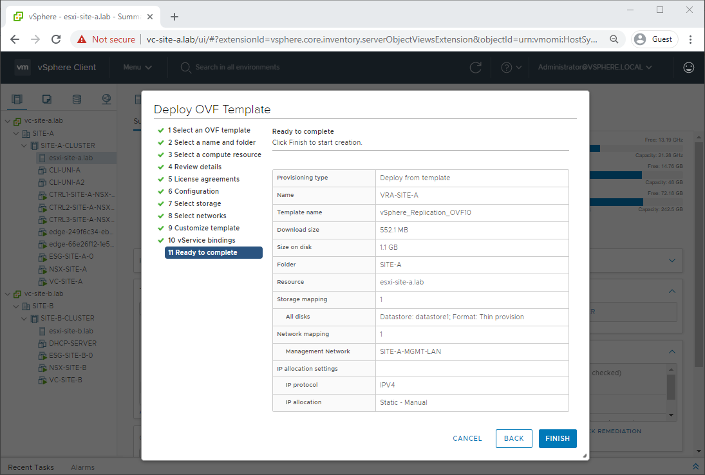
Task: Click the vSphere refresh icon
Action: click(476, 68)
